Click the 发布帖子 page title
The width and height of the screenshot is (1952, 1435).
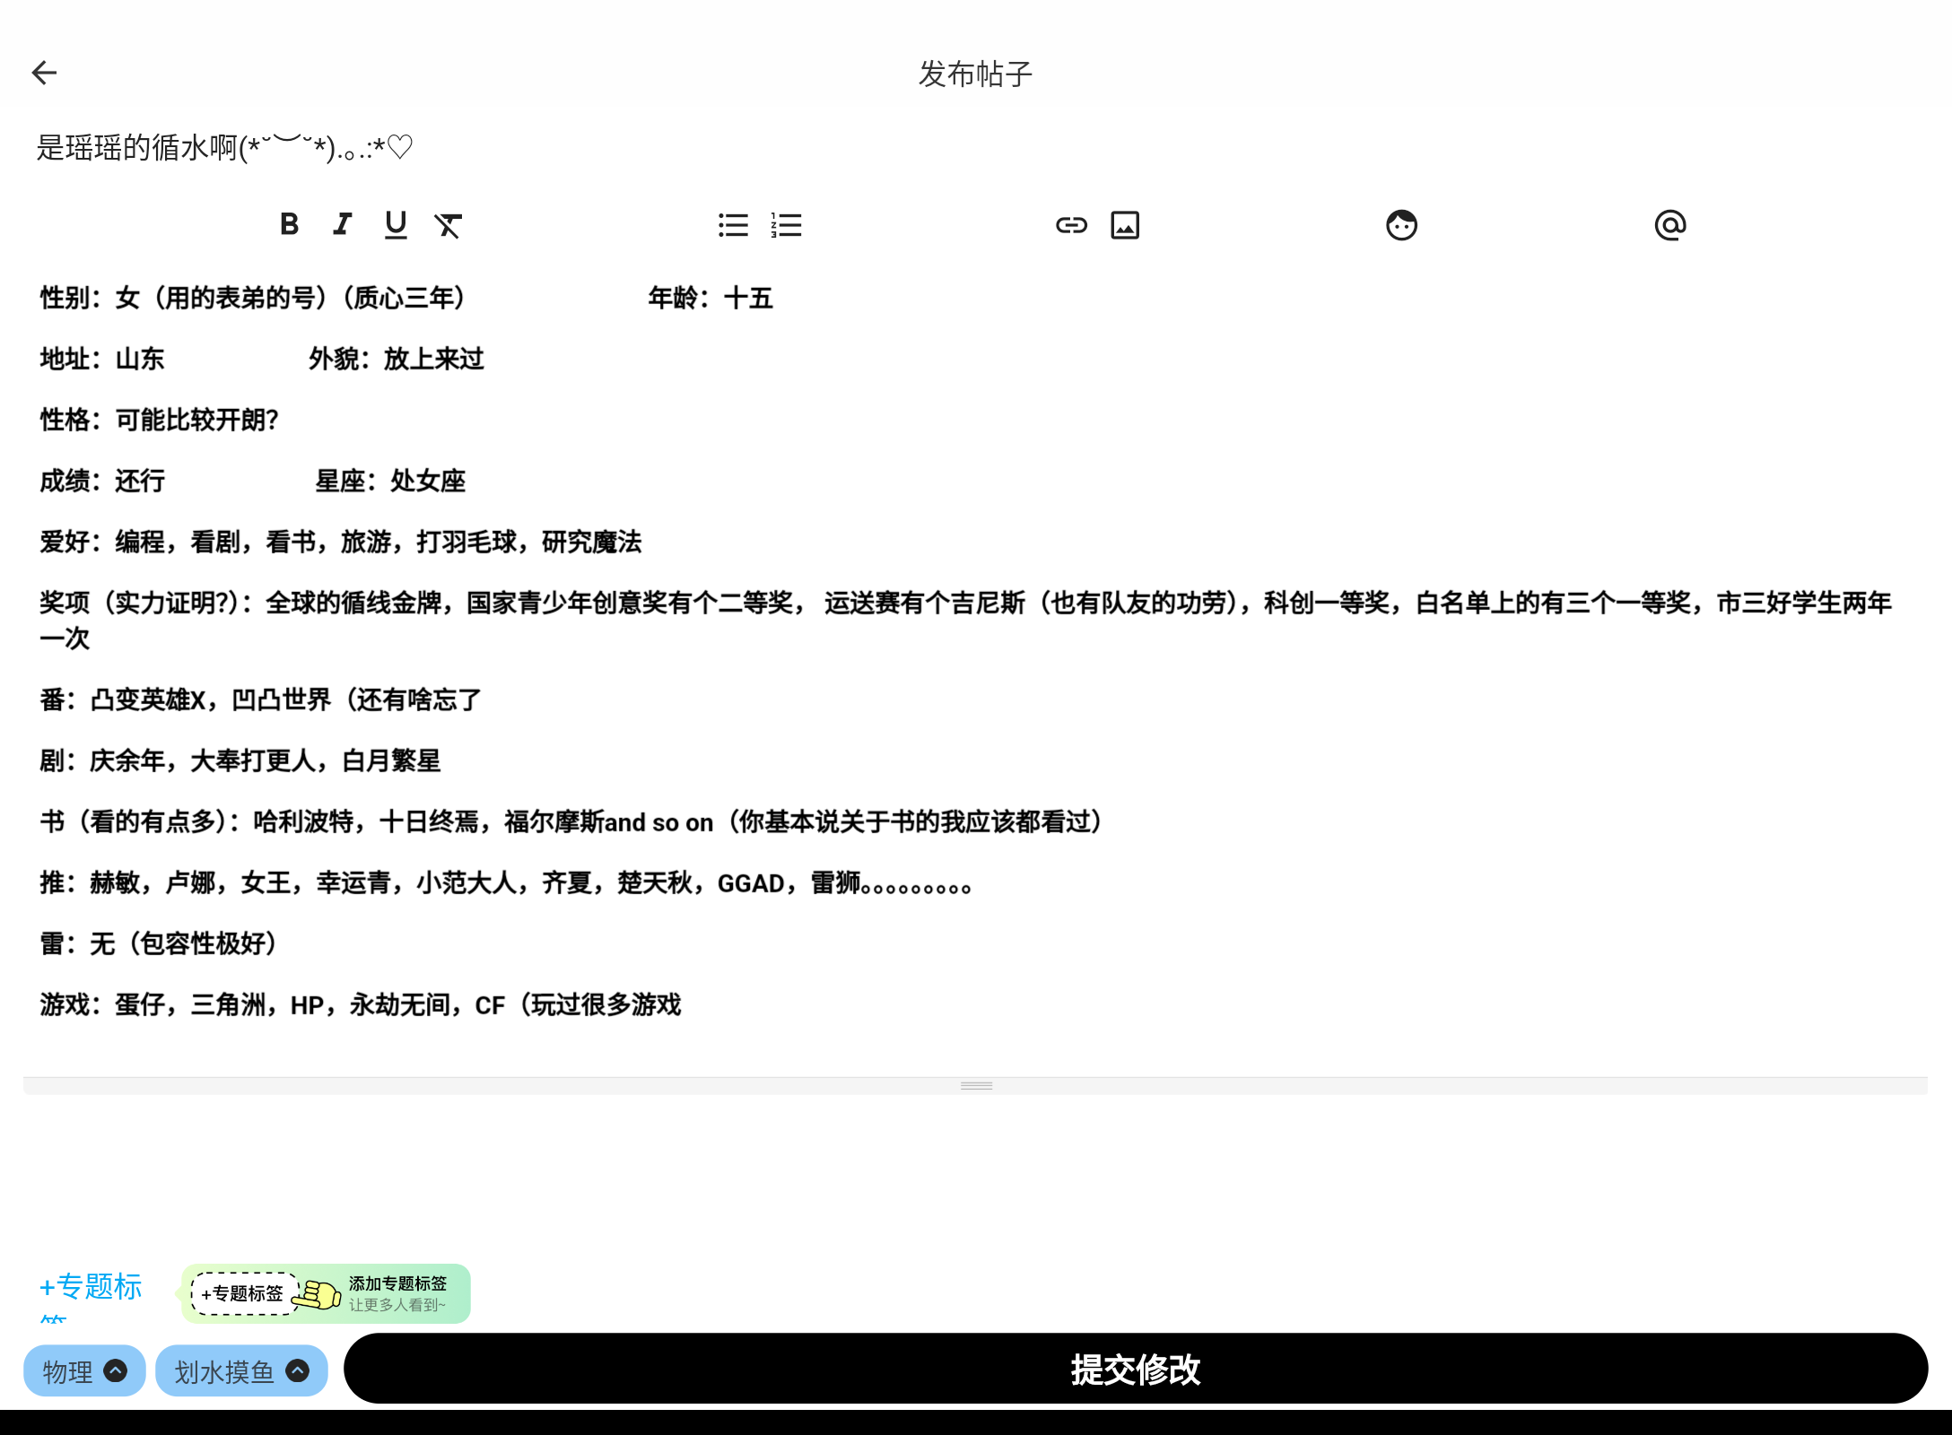pyautogui.click(x=975, y=74)
